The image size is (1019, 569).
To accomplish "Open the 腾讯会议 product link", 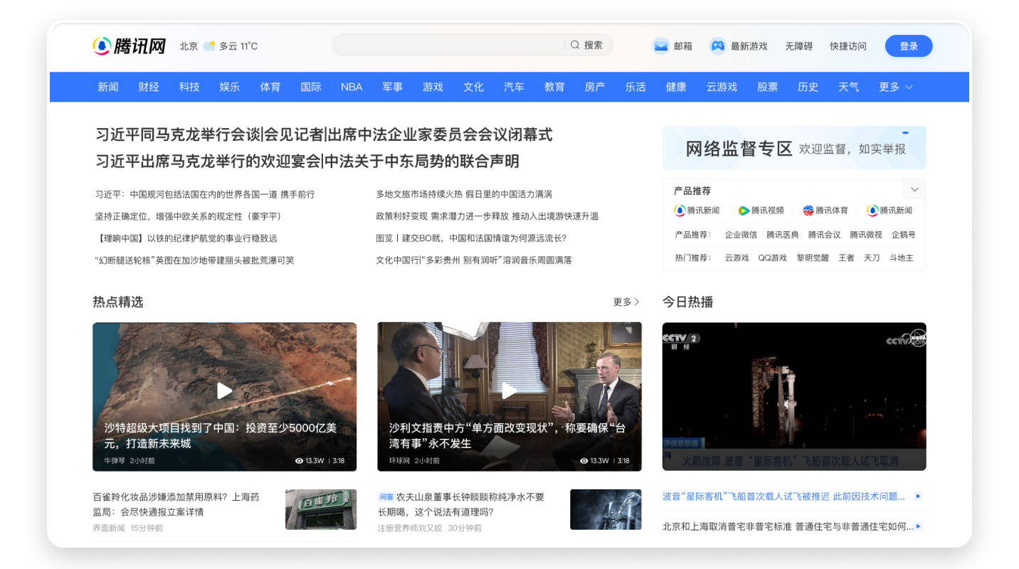I will coord(824,235).
